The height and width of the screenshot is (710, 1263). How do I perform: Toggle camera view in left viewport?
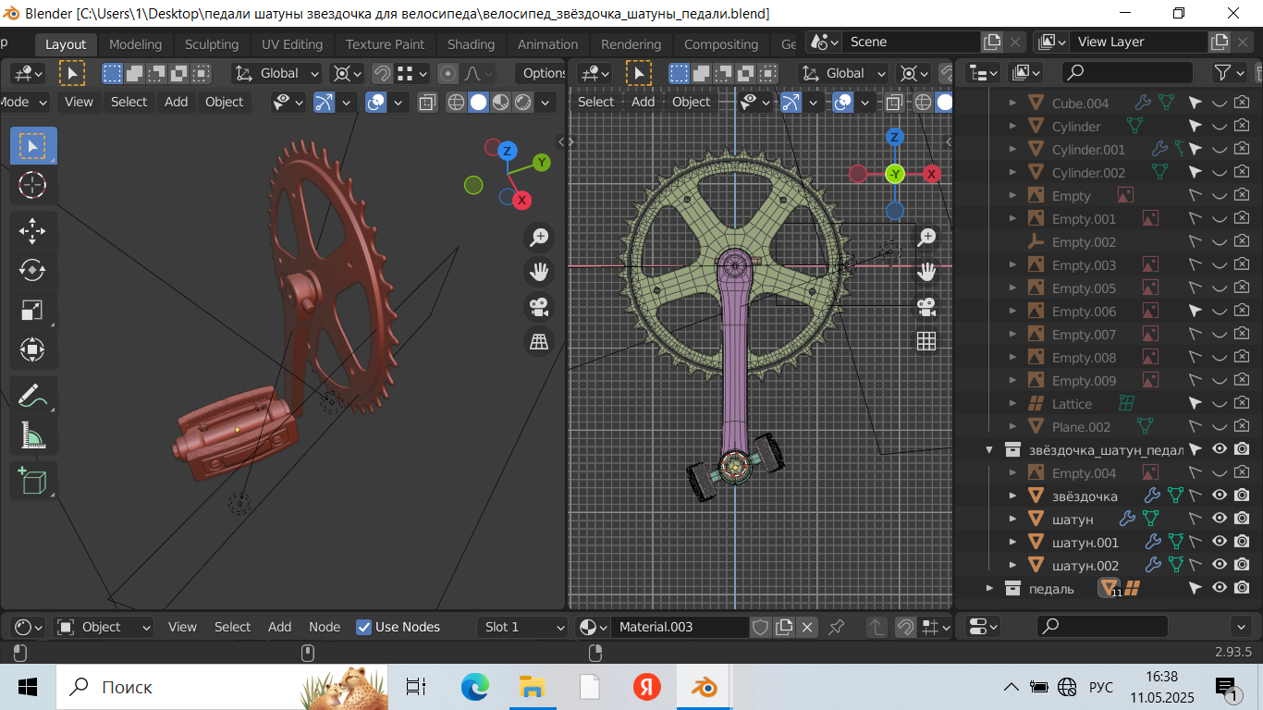click(x=539, y=306)
